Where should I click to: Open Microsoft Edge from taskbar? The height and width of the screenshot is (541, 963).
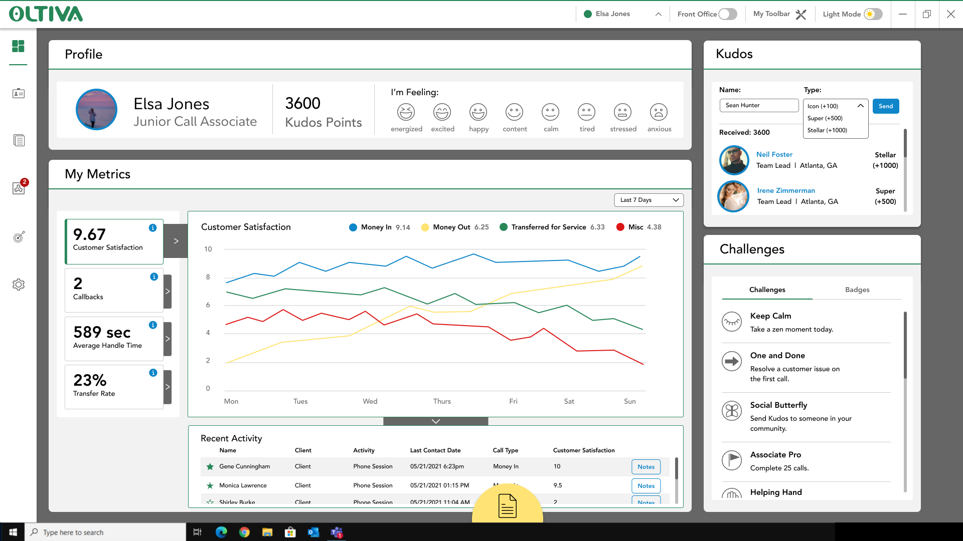coord(221,532)
